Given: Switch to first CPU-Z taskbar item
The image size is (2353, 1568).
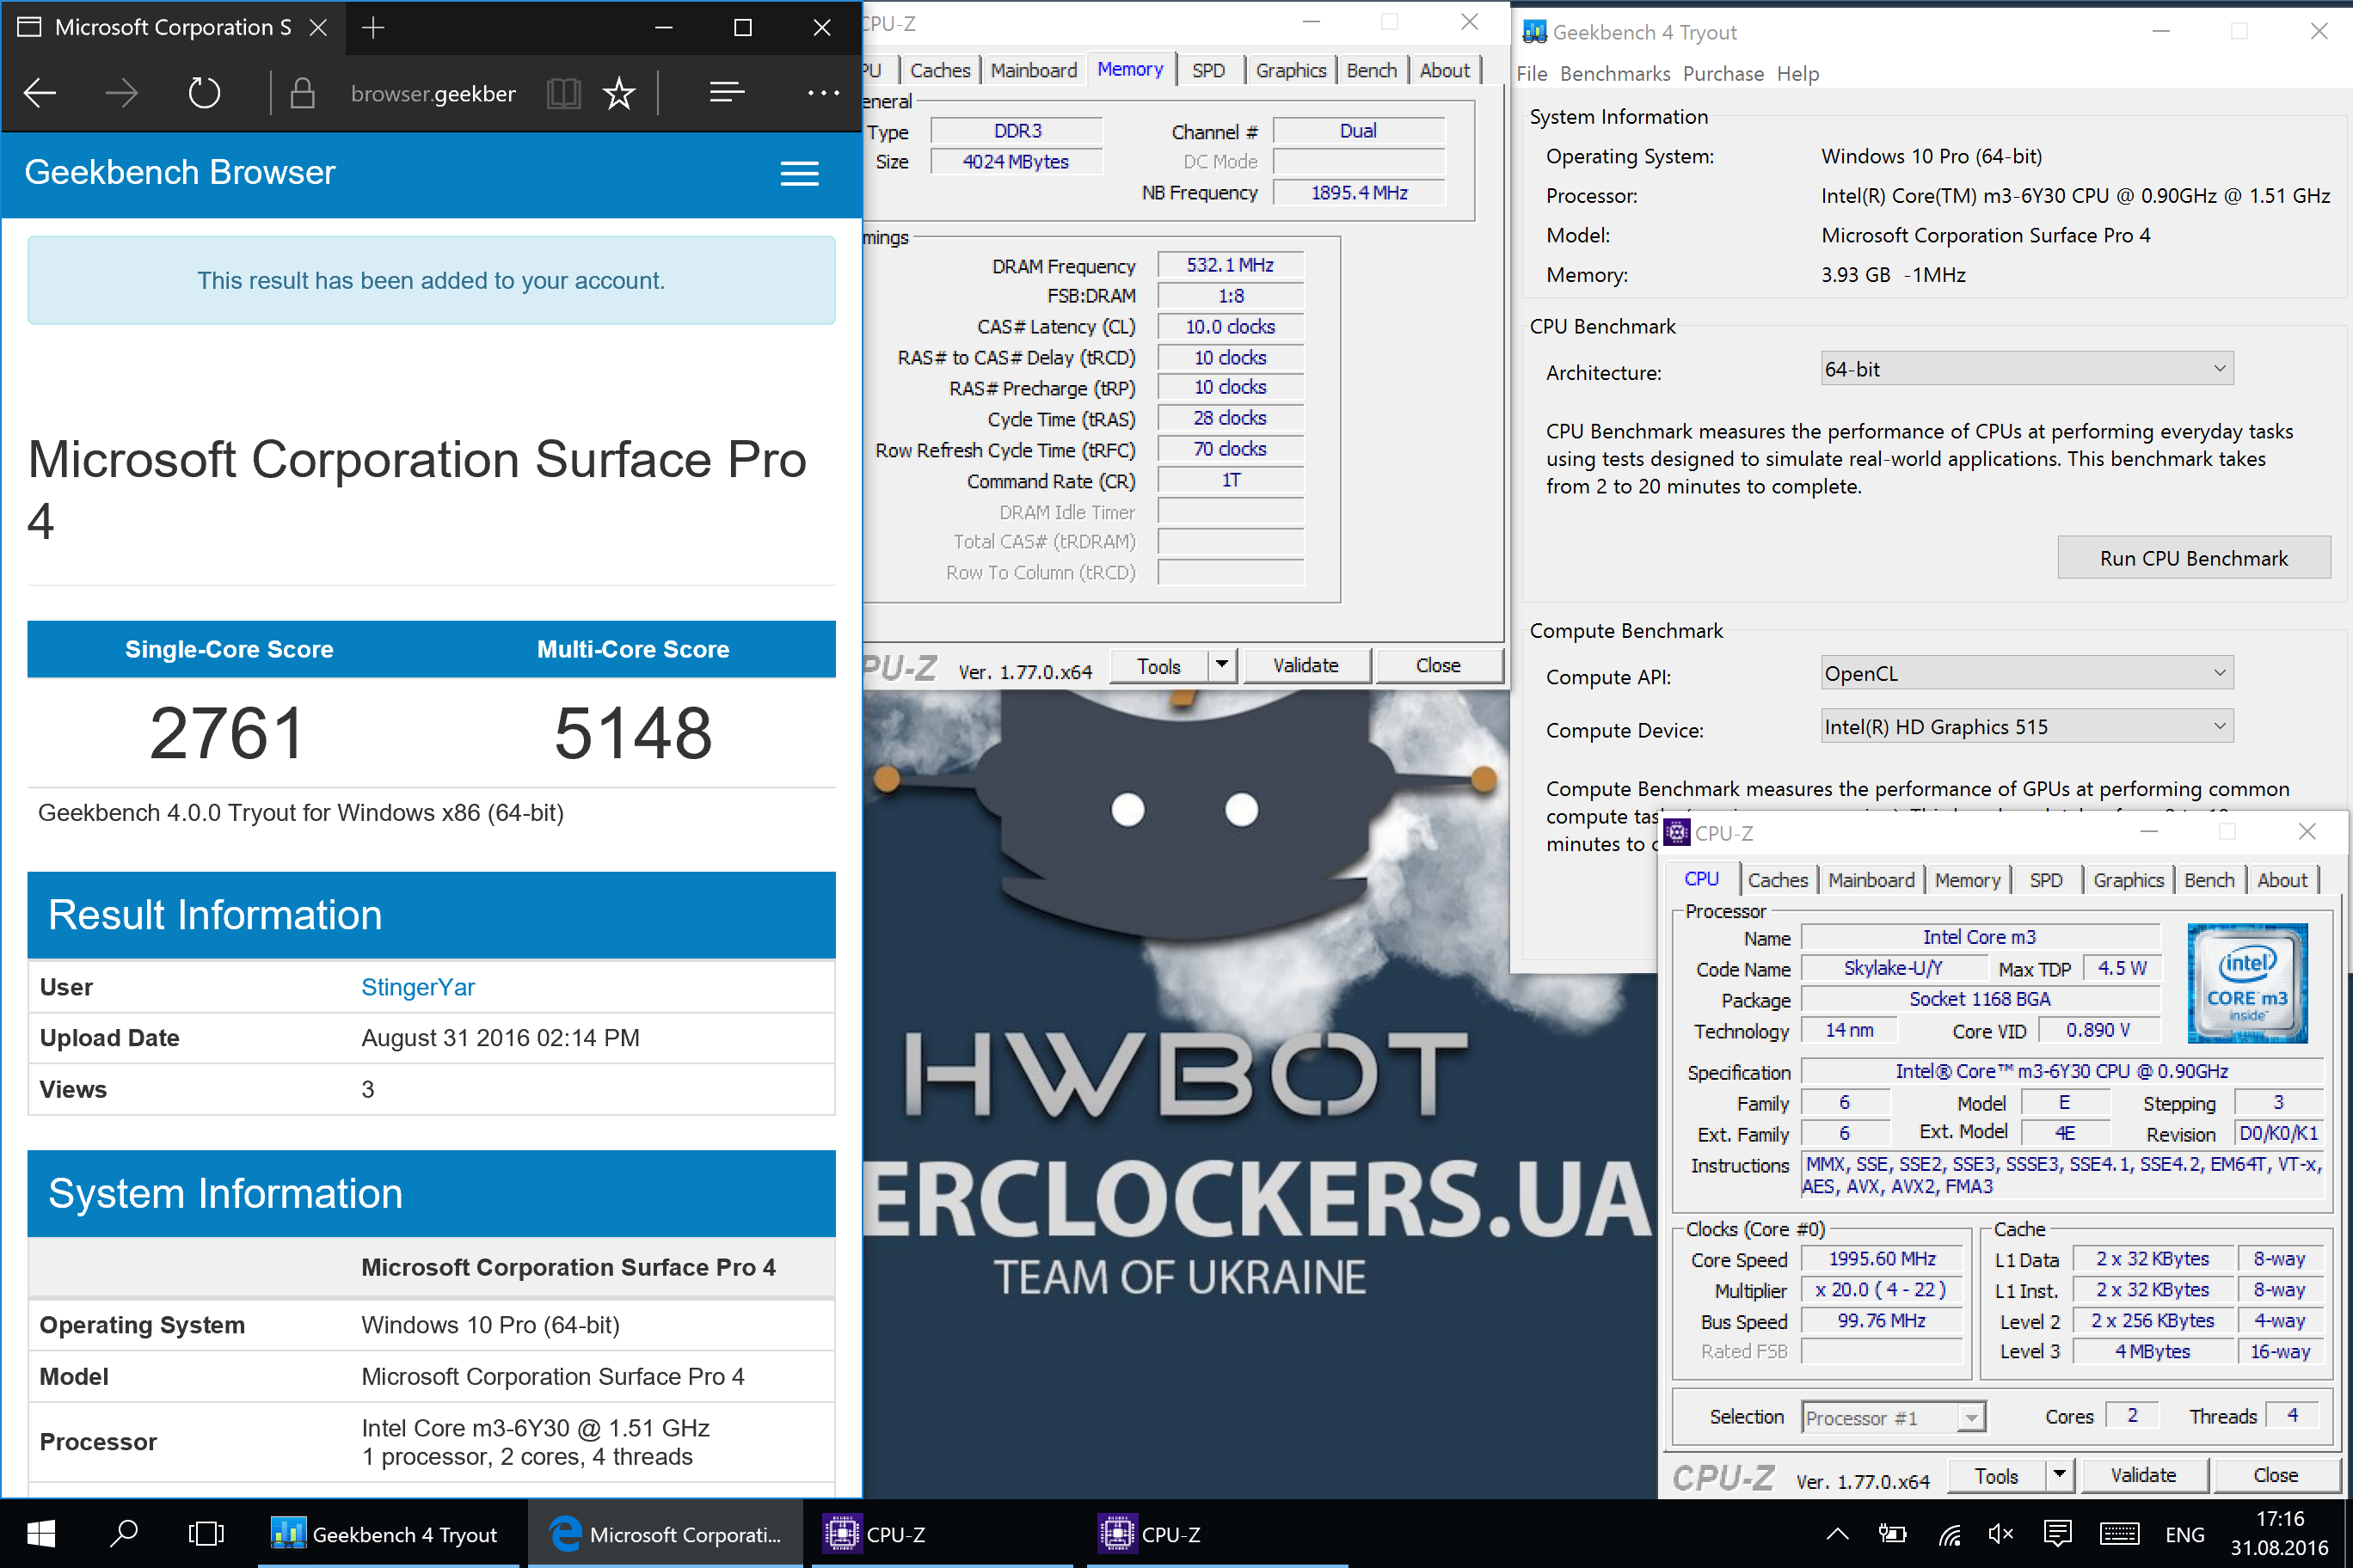Looking at the screenshot, I should pos(942,1533).
